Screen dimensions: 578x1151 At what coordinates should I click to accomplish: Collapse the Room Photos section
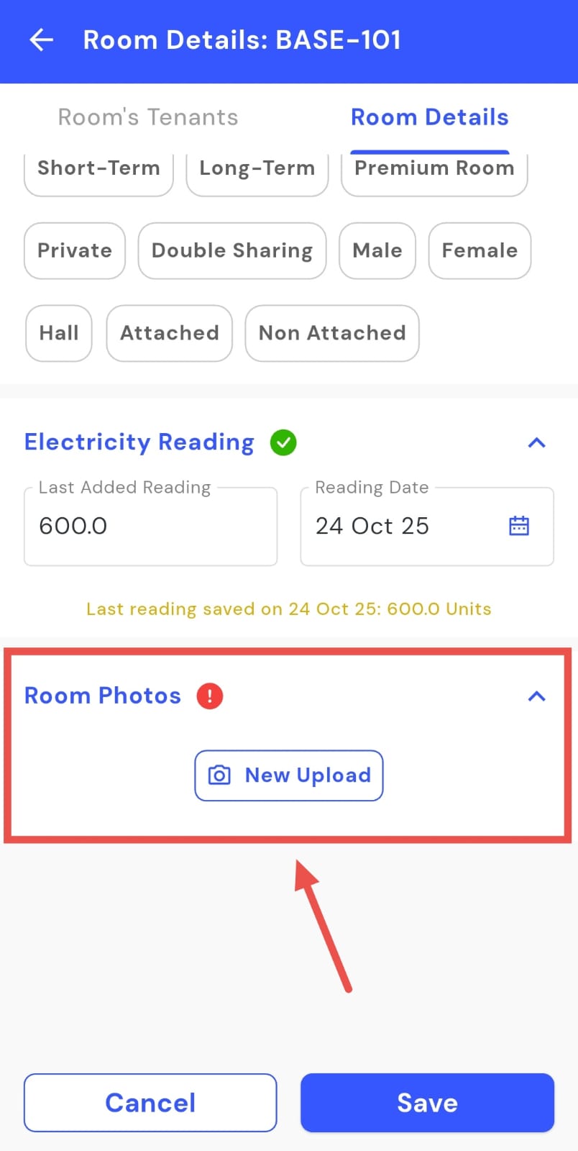(536, 696)
